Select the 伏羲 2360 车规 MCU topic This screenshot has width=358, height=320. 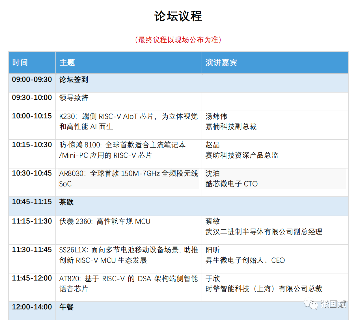click(x=105, y=222)
